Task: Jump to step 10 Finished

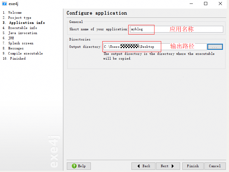Action: click(14, 58)
